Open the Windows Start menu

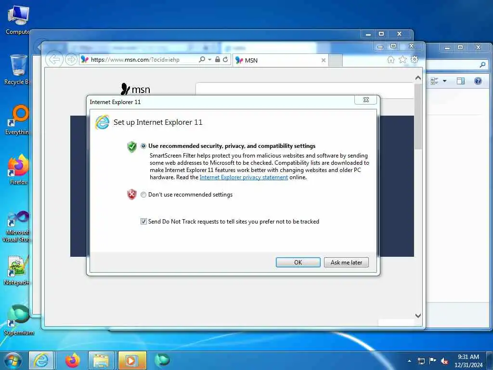click(13, 360)
